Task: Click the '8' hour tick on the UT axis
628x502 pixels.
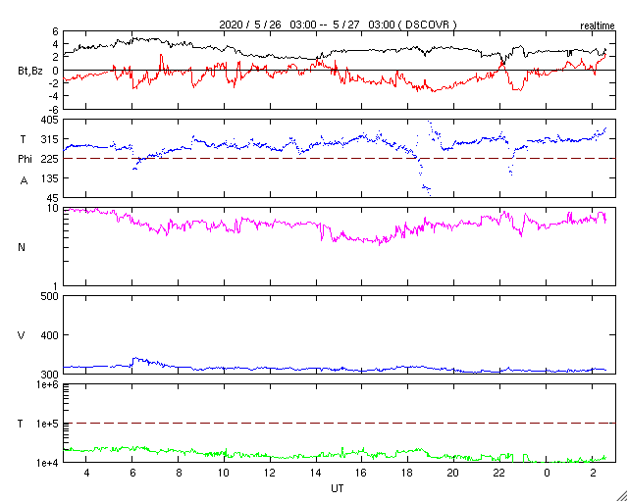Action: (179, 473)
